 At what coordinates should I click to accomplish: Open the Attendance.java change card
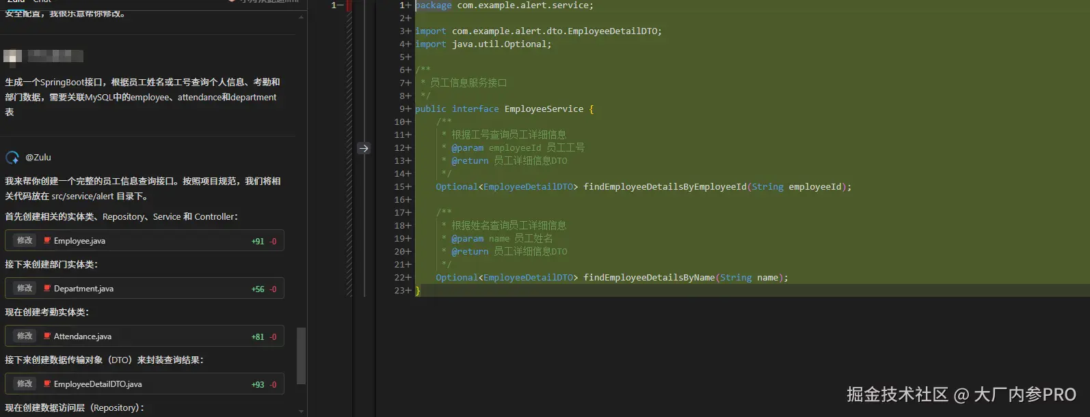pos(144,336)
